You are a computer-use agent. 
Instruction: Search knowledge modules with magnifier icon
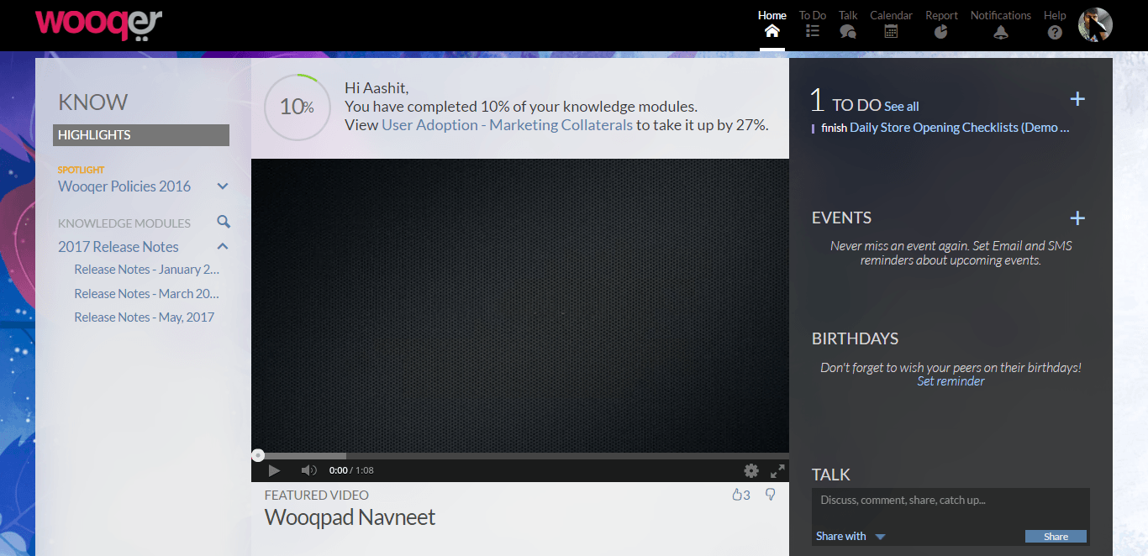(x=224, y=222)
